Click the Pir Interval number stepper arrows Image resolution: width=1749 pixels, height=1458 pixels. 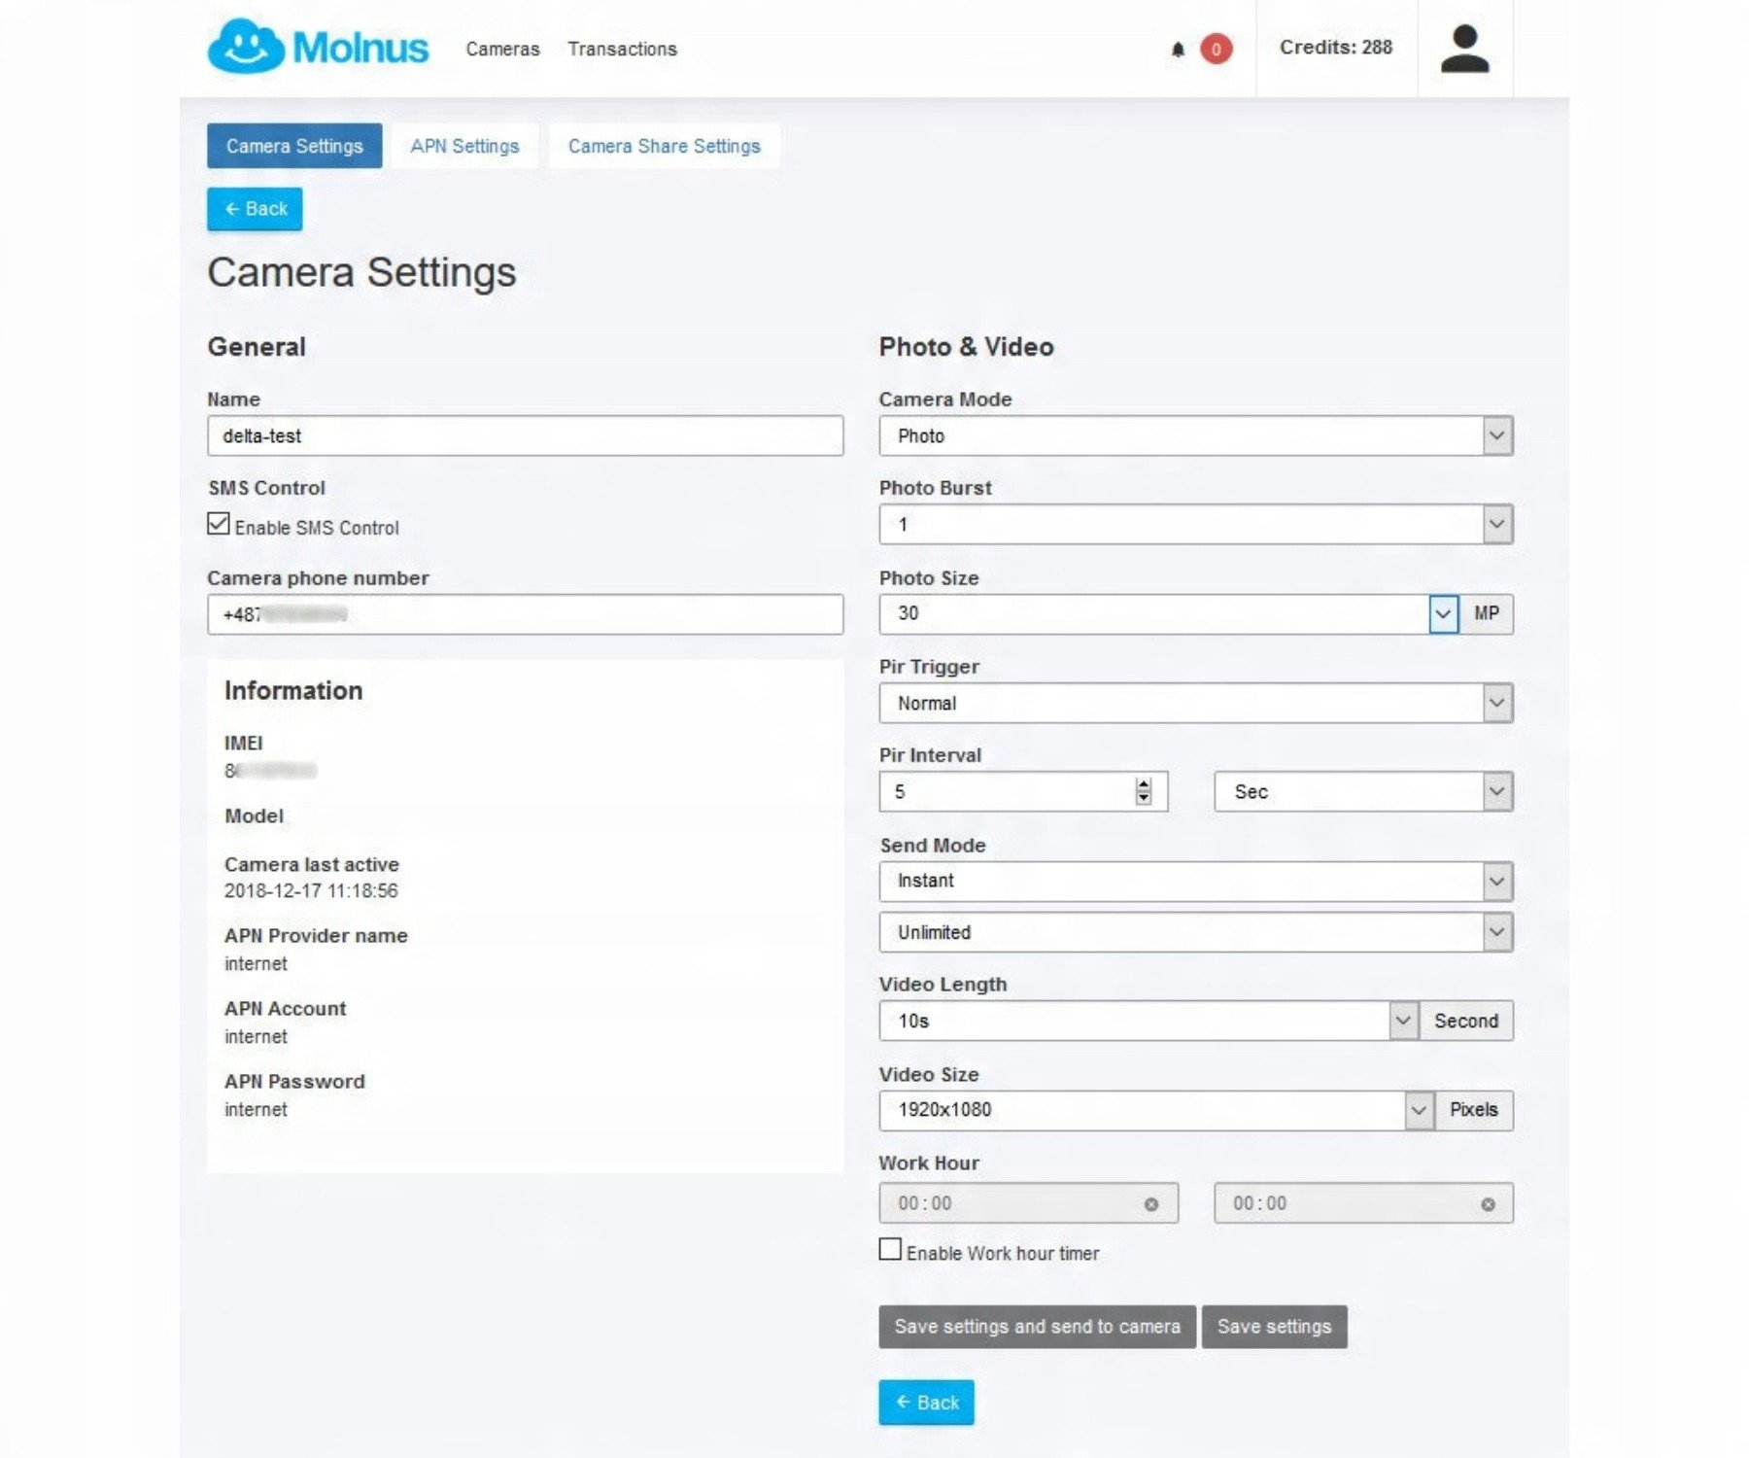1144,791
